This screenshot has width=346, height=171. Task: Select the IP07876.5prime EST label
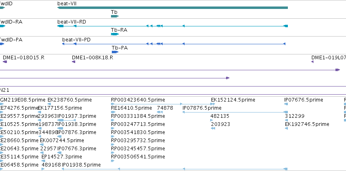[x=202, y=108]
